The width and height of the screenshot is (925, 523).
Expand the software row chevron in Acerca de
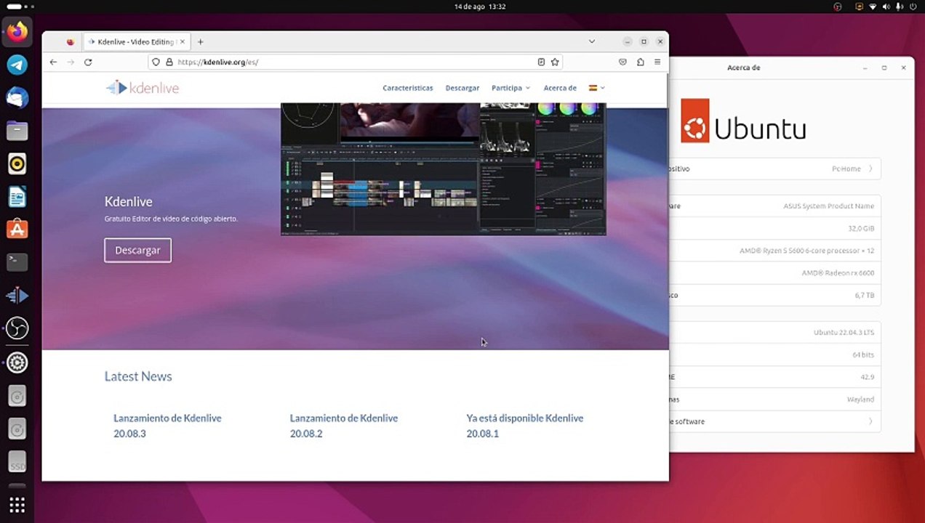[870, 421]
